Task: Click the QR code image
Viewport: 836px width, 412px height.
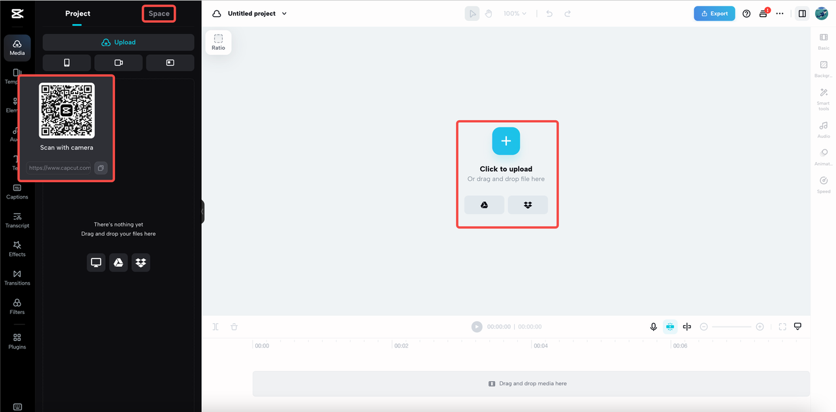Action: click(x=67, y=110)
